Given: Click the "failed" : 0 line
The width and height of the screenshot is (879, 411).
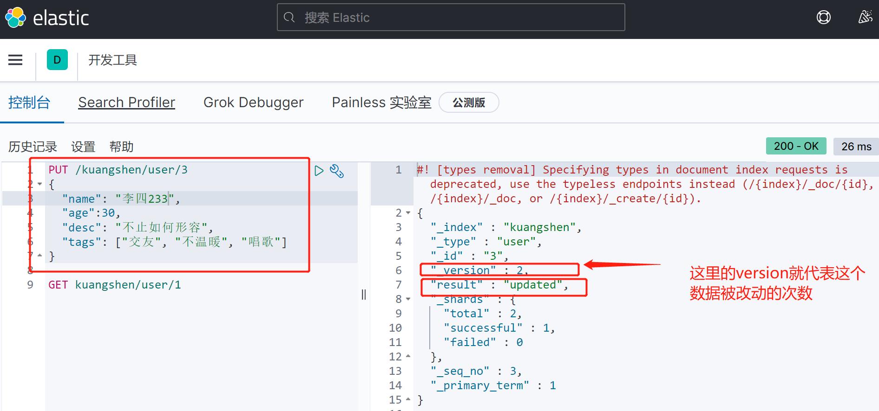Looking at the screenshot, I should coord(483,342).
